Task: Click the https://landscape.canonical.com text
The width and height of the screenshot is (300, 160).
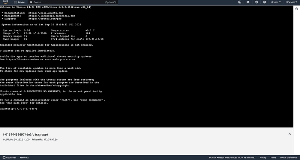Action: (x=52, y=16)
